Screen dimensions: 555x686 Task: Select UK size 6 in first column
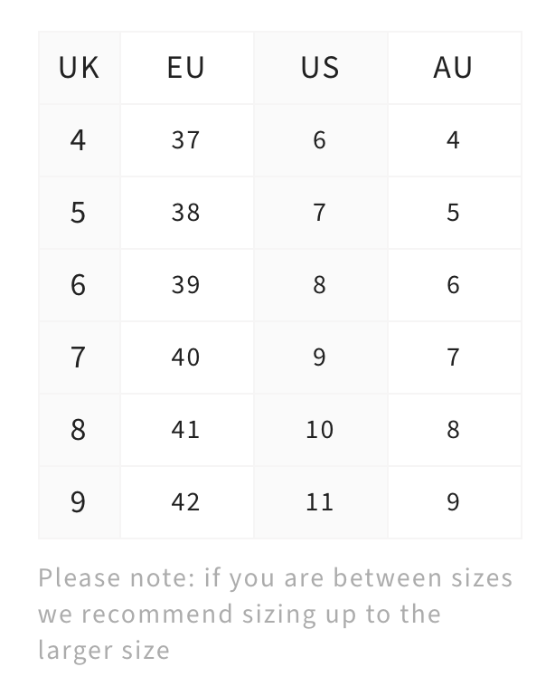click(79, 285)
